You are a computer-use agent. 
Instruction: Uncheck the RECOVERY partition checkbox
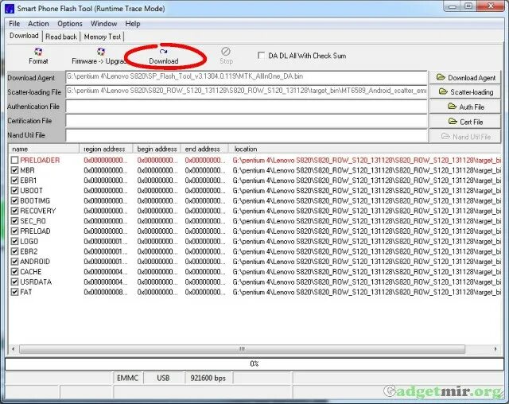14,211
